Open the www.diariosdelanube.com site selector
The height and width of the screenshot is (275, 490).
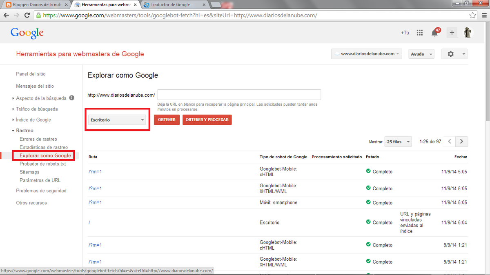pyautogui.click(x=366, y=54)
